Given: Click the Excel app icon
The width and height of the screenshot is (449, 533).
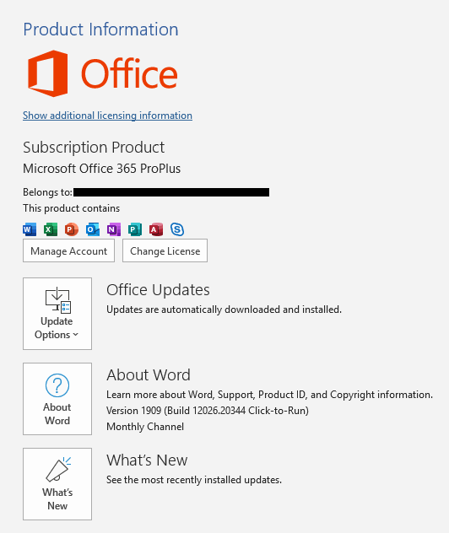Looking at the screenshot, I should (x=51, y=229).
